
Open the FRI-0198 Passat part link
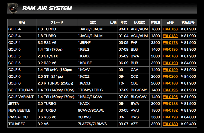(x=170, y=117)
